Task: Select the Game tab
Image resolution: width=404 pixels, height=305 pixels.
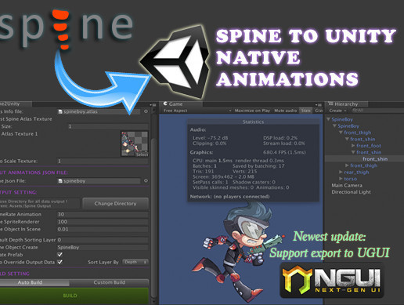Action: [182, 104]
